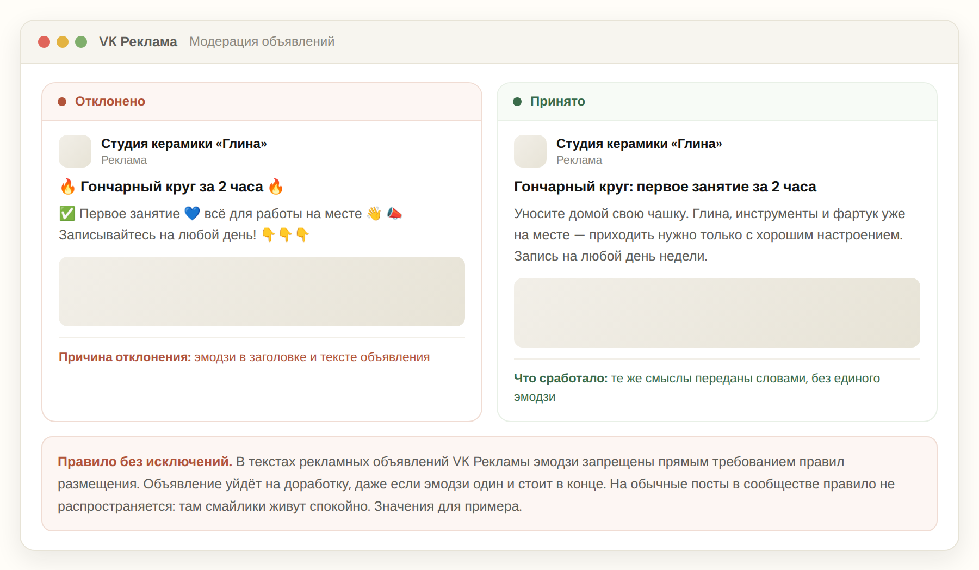This screenshot has width=979, height=570.
Task: Click the studio avatar in the accepted ad
Action: coord(530,151)
